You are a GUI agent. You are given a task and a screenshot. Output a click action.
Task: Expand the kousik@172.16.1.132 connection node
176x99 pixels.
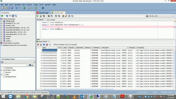coord(1,23)
